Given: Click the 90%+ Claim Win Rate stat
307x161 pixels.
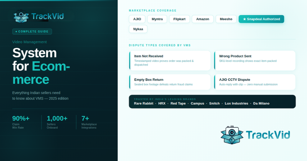Looking at the screenshot, I should [21, 122].
